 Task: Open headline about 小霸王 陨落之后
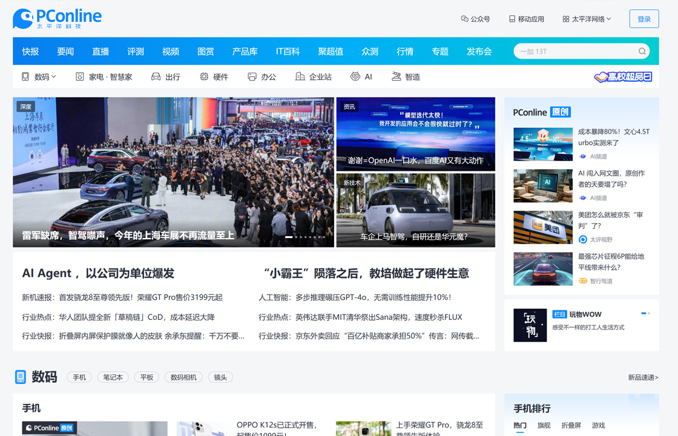[x=366, y=273]
